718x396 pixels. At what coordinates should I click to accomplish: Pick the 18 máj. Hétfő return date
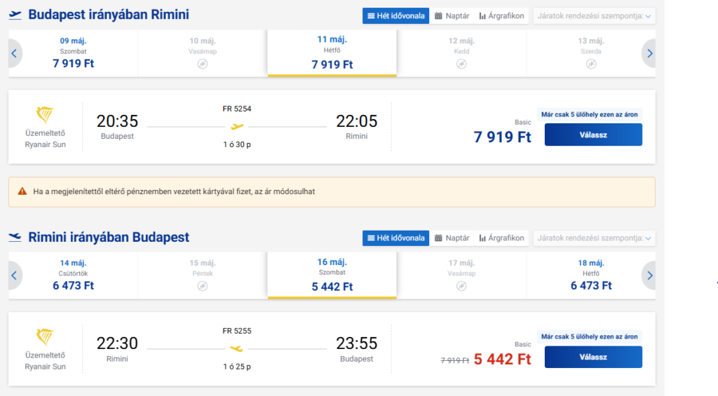(x=591, y=275)
